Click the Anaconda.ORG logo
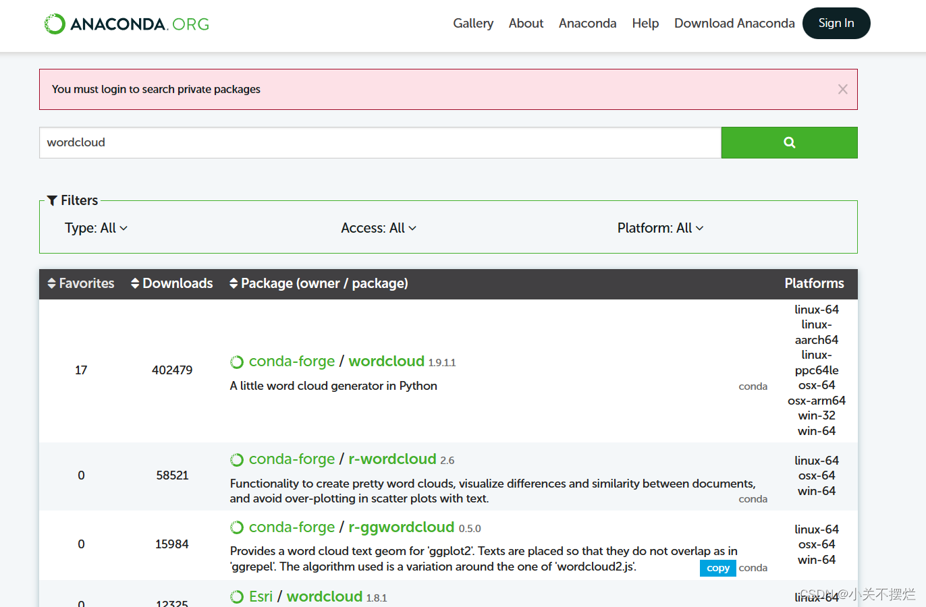The image size is (926, 607). [x=126, y=23]
